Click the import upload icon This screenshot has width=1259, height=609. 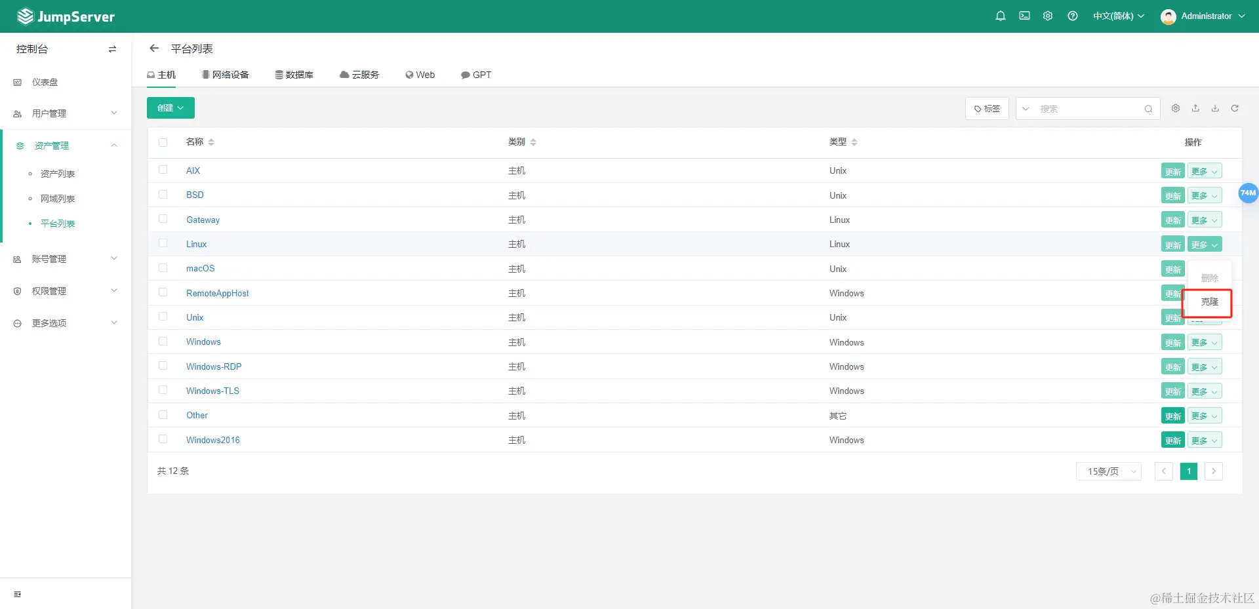click(x=1195, y=108)
